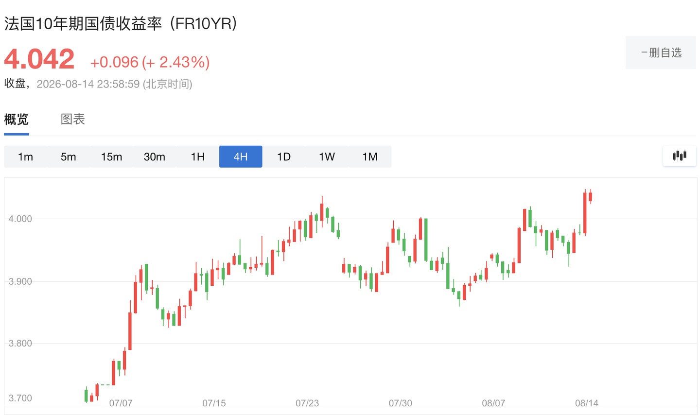Viewport: 700px width, 415px height.
Task: Switch to the 图表 tab
Action: [73, 120]
